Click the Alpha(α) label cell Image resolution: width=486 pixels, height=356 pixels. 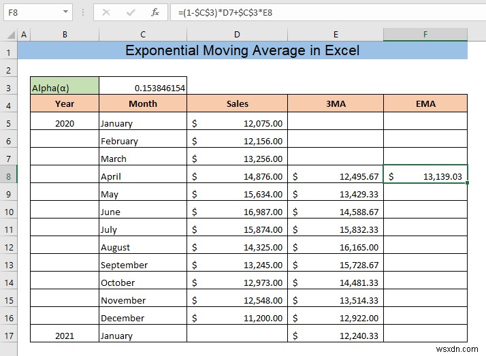tap(65, 86)
